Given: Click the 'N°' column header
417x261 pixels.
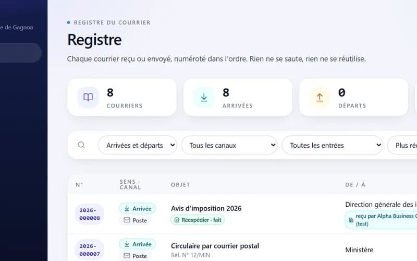Looking at the screenshot, I should (79, 185).
